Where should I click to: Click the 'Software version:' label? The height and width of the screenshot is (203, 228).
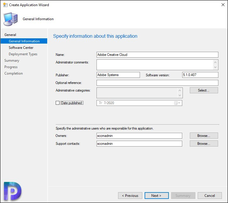pos(158,75)
